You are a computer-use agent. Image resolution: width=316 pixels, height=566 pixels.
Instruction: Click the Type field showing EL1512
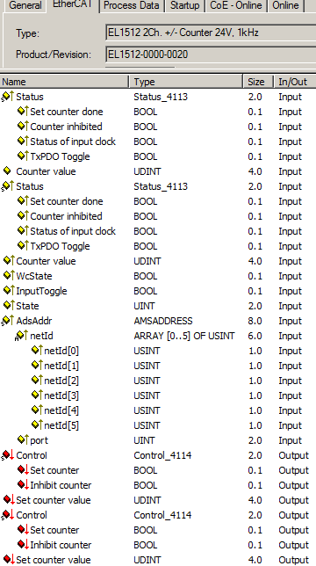click(x=211, y=33)
